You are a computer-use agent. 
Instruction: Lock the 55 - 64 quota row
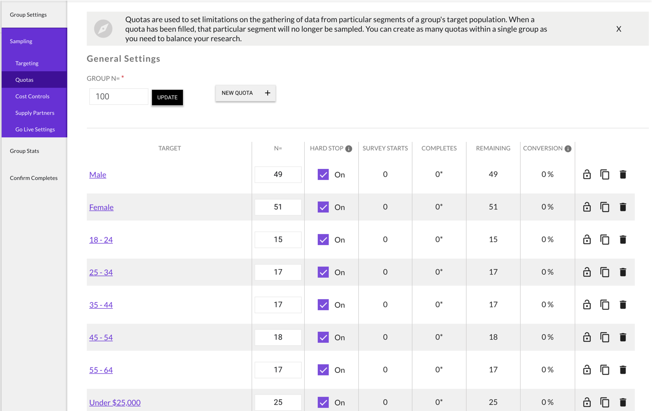tap(587, 370)
